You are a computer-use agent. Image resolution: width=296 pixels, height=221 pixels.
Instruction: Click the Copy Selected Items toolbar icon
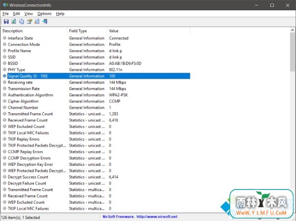(22, 21)
